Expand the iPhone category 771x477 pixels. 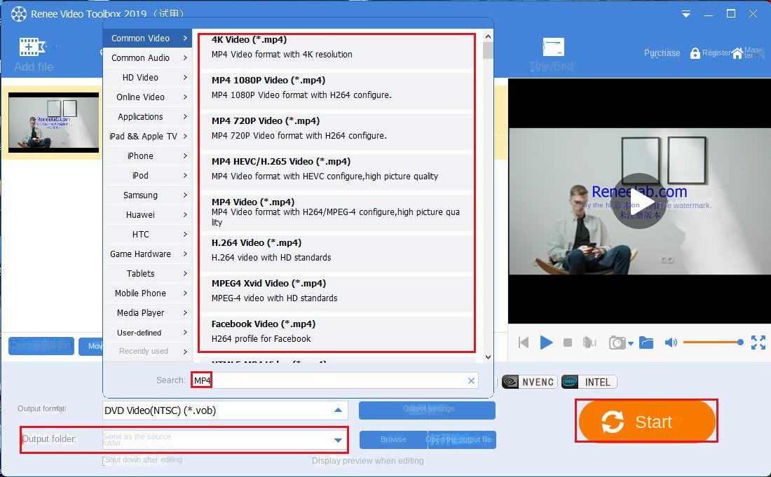tap(147, 156)
